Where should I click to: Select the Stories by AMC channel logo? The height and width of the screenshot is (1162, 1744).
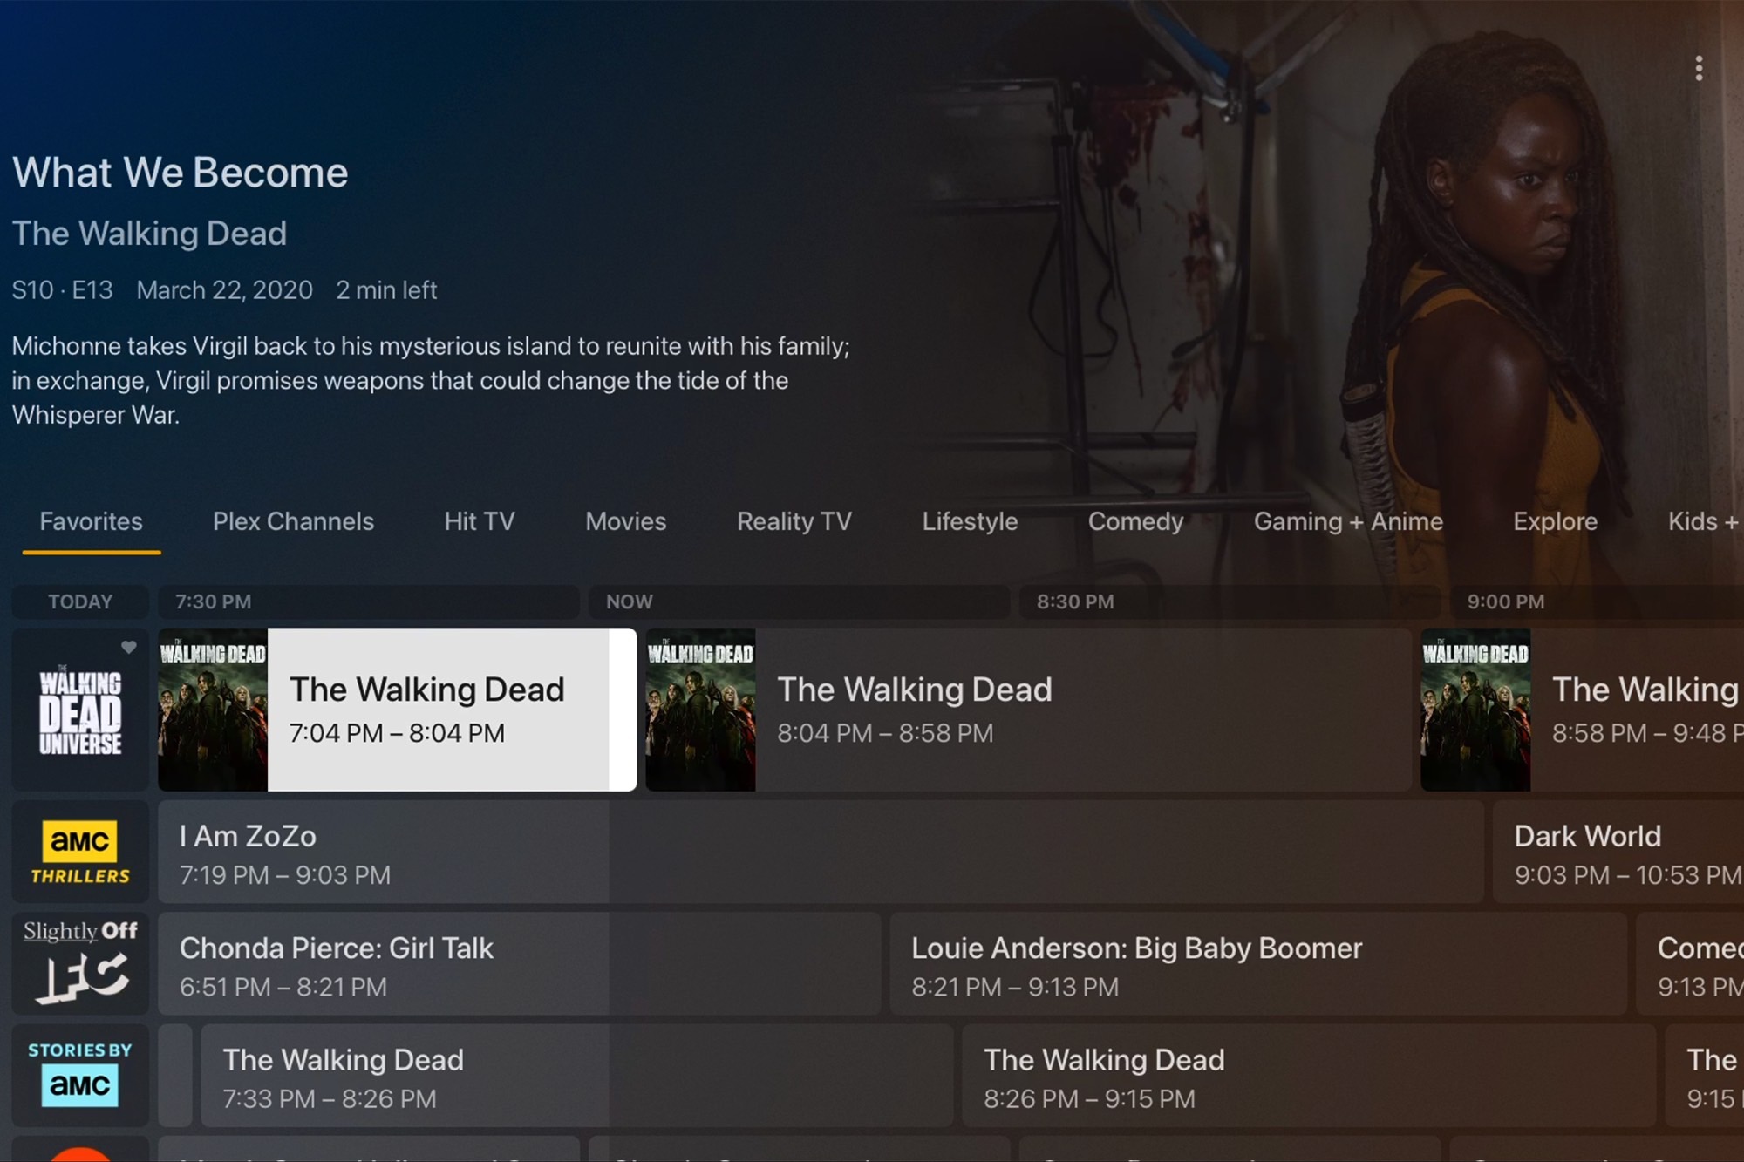tap(80, 1075)
